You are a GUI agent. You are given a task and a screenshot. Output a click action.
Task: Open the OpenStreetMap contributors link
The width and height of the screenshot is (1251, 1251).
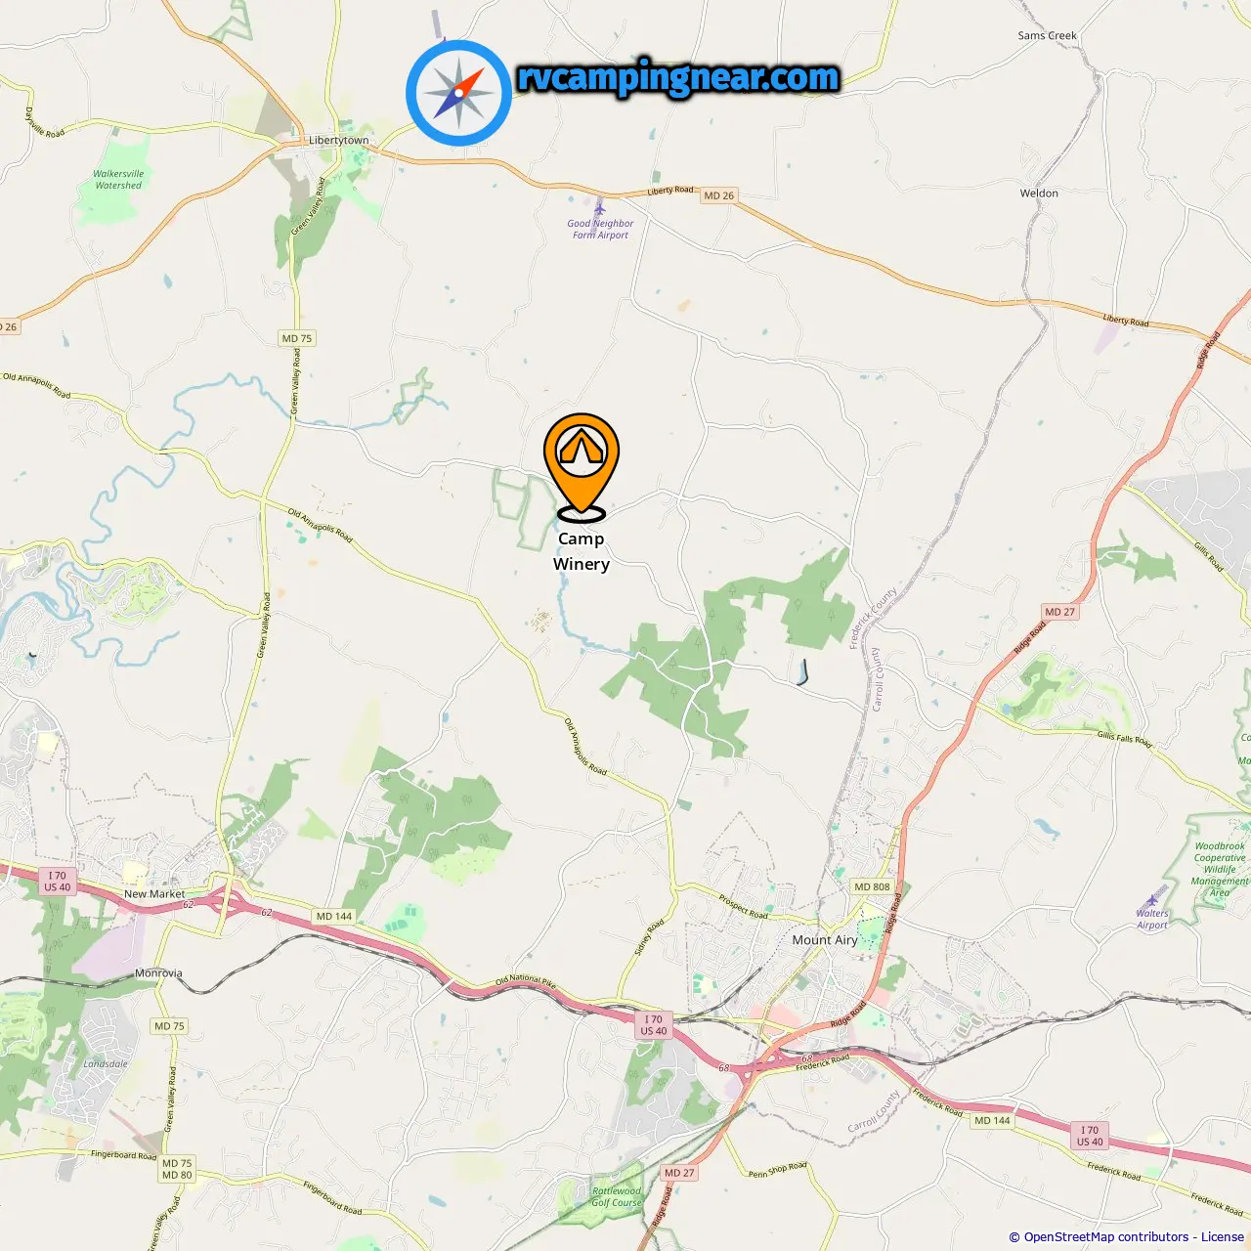pos(1105,1236)
